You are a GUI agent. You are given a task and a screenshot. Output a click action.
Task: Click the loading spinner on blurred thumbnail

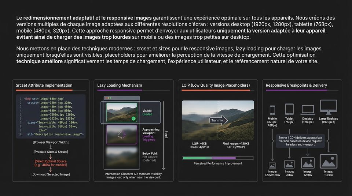click(x=122, y=135)
